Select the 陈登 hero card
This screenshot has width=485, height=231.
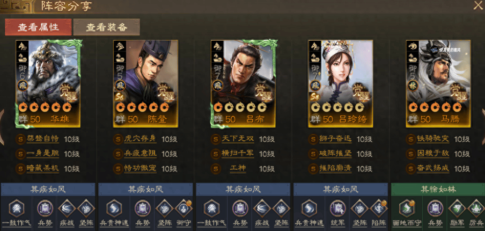[146, 83]
